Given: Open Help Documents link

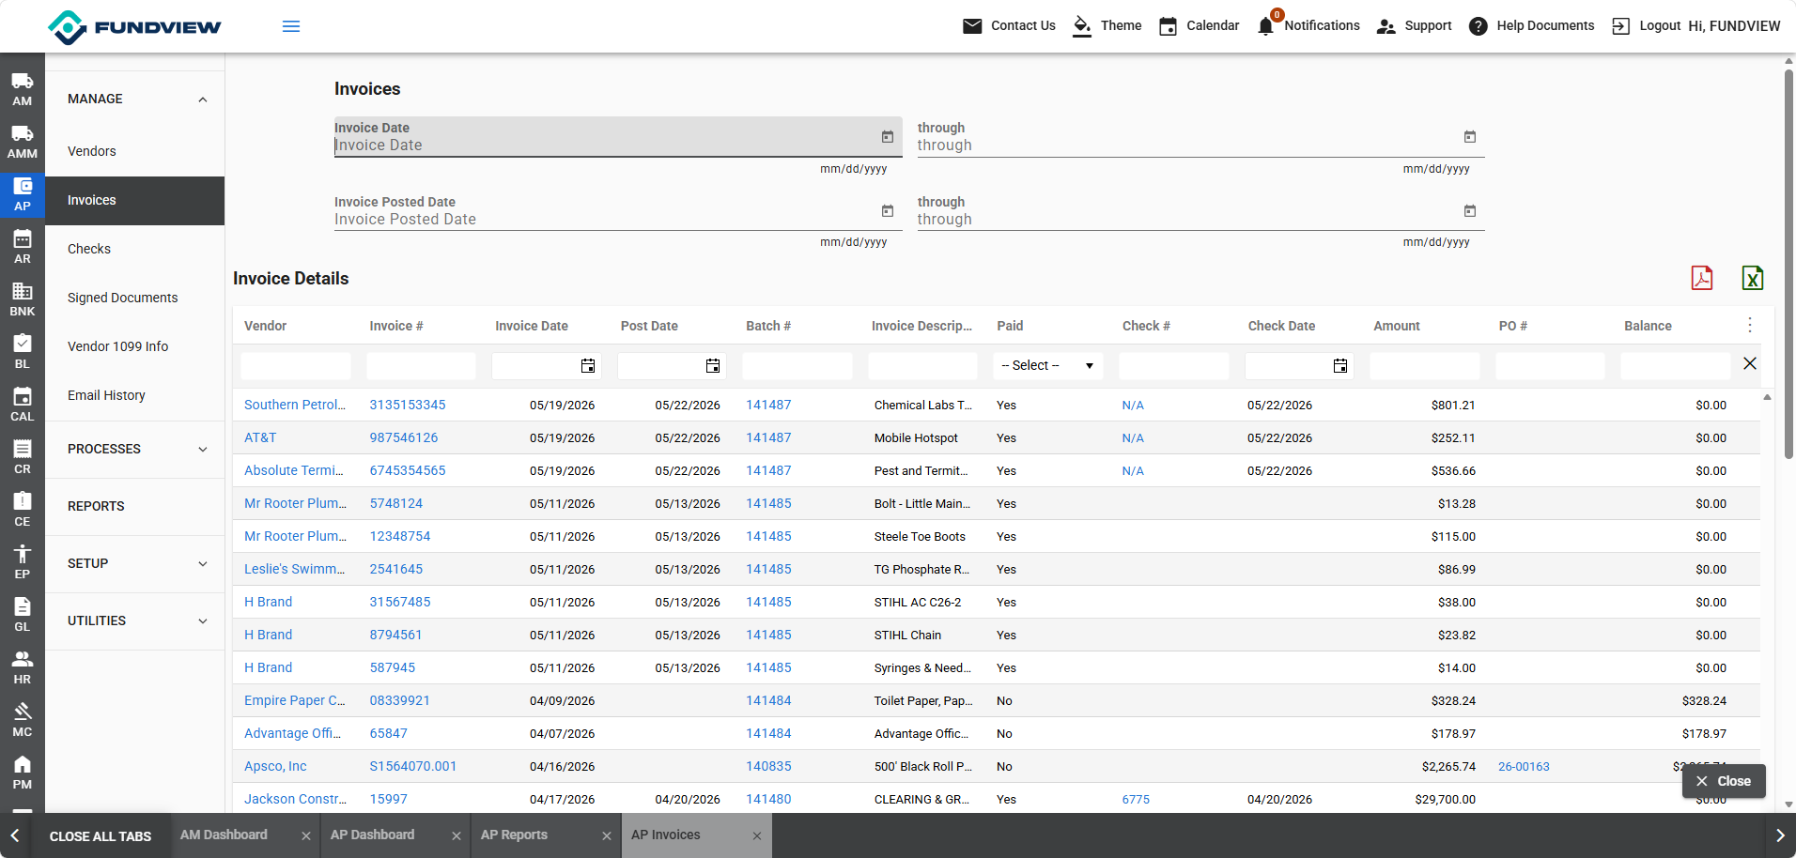Looking at the screenshot, I should [1532, 25].
